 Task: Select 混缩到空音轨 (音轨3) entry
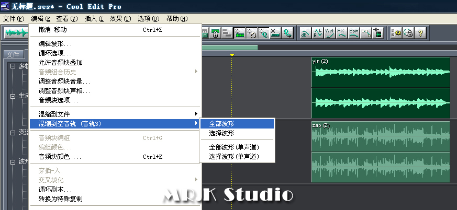click(x=115, y=124)
